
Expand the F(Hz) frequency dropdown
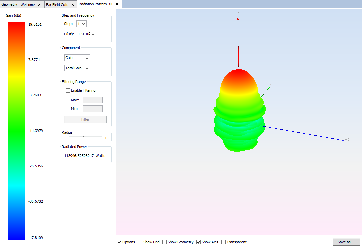(86, 34)
